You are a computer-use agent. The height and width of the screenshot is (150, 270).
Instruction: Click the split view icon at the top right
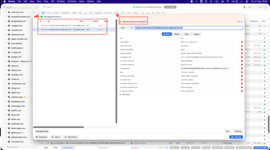click(x=260, y=7)
